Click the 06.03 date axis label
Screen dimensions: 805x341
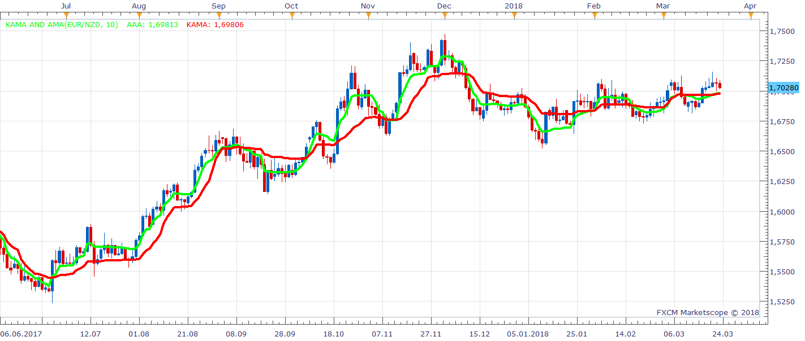click(x=674, y=334)
